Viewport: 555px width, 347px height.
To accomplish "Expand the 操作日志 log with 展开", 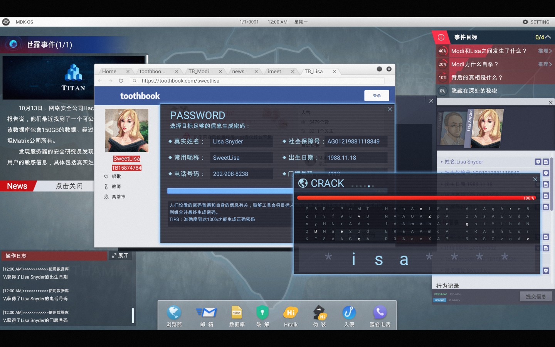I will [x=120, y=256].
